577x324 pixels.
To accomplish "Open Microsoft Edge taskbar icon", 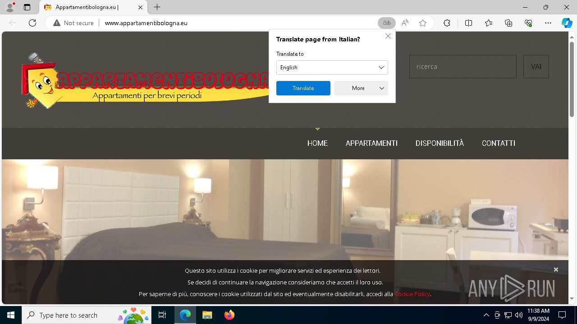I will point(185,315).
